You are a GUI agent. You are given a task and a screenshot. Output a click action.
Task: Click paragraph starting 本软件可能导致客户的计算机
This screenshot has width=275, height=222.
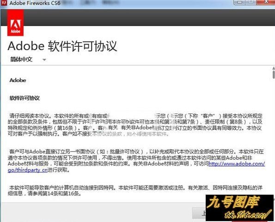(135, 190)
